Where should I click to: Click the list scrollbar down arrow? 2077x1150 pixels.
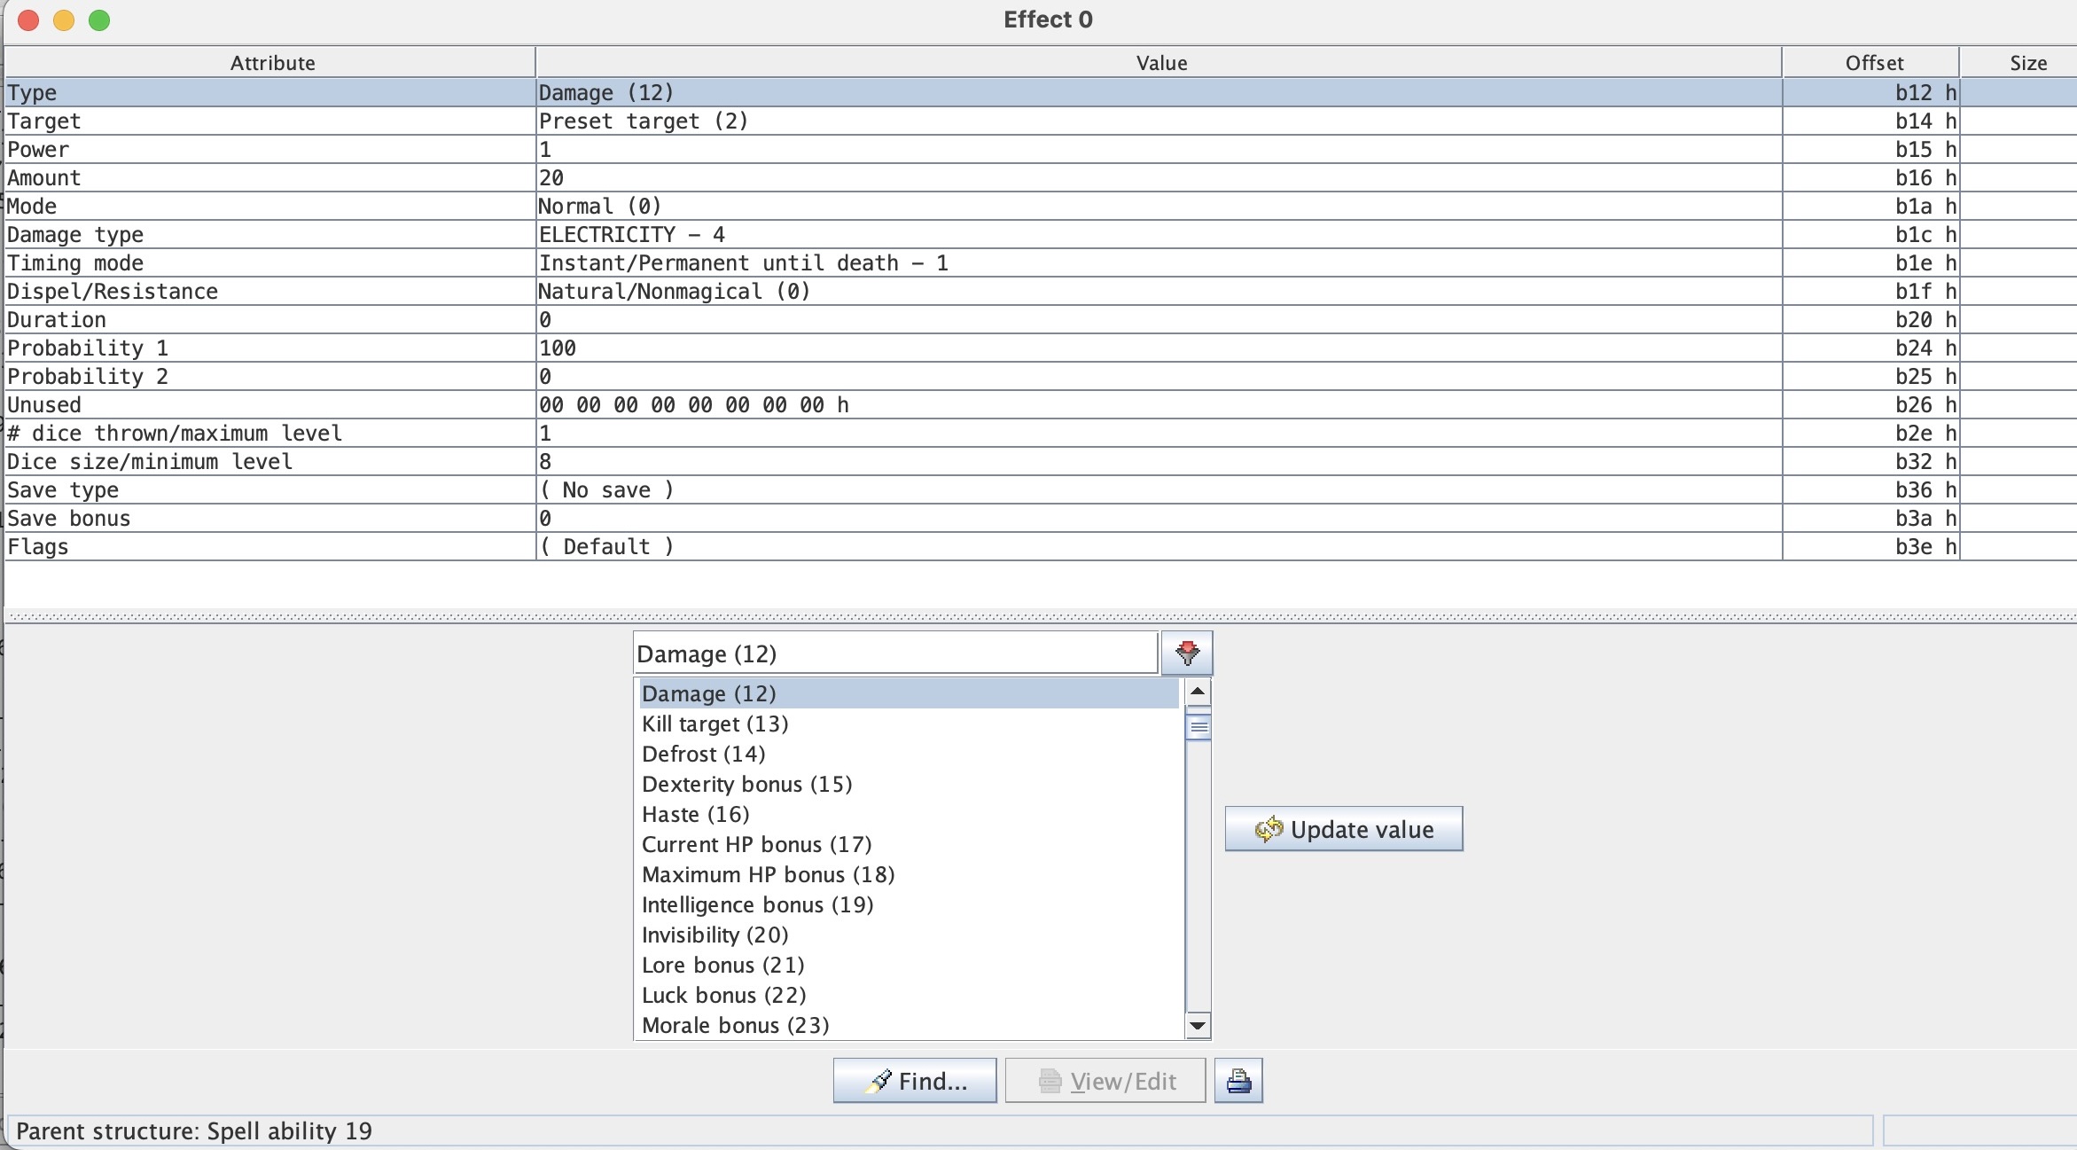1198,1026
